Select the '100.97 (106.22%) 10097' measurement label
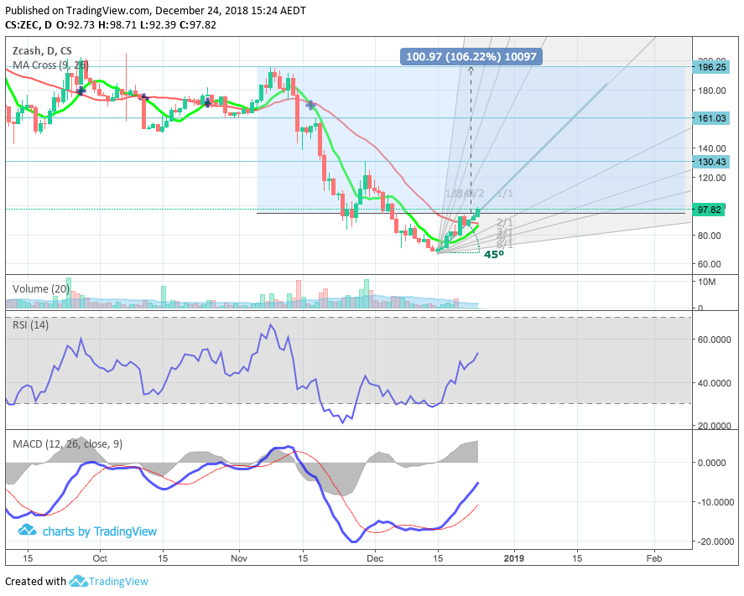Image resolution: width=744 pixels, height=596 pixels. point(471,56)
